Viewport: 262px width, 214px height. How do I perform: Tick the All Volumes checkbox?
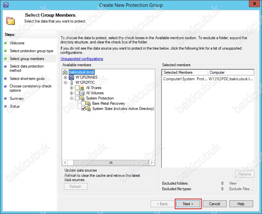[x=77, y=93]
